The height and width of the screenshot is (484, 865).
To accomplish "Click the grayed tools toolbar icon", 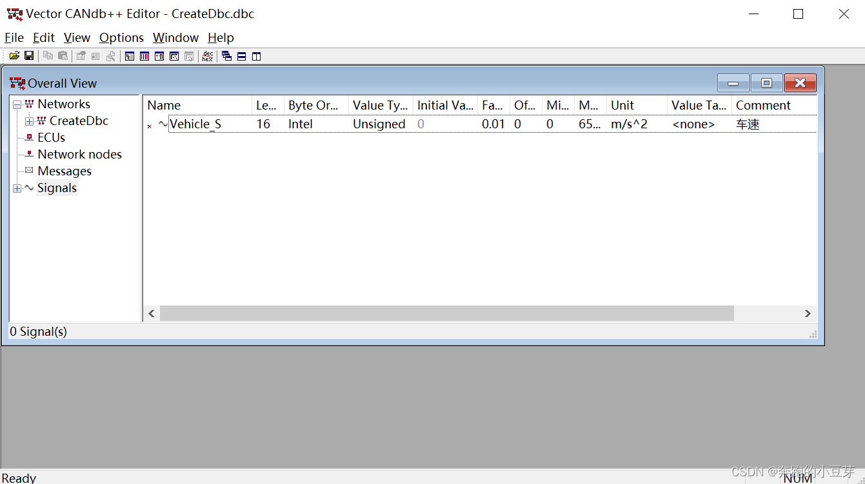I will (x=110, y=56).
